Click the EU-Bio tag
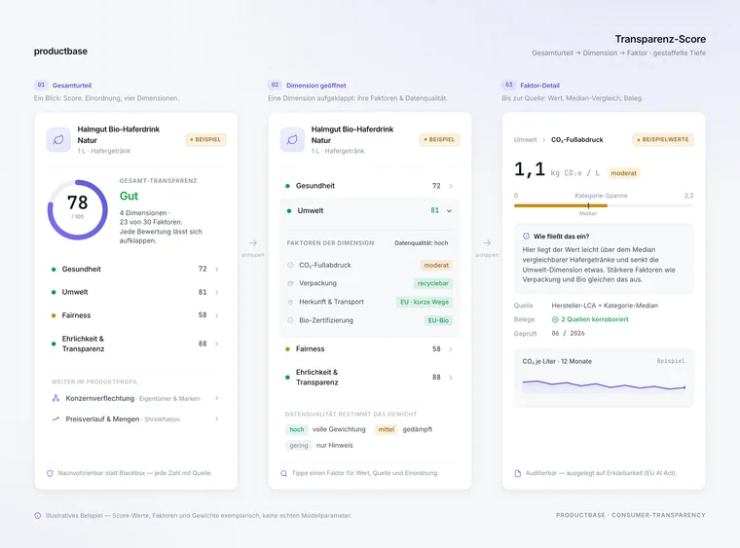Viewport: 740px width, 548px height. [438, 320]
